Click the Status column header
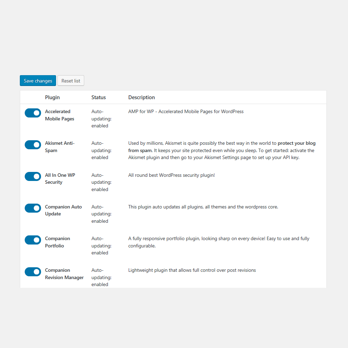Screen dimensions: 348x348 pos(98,97)
